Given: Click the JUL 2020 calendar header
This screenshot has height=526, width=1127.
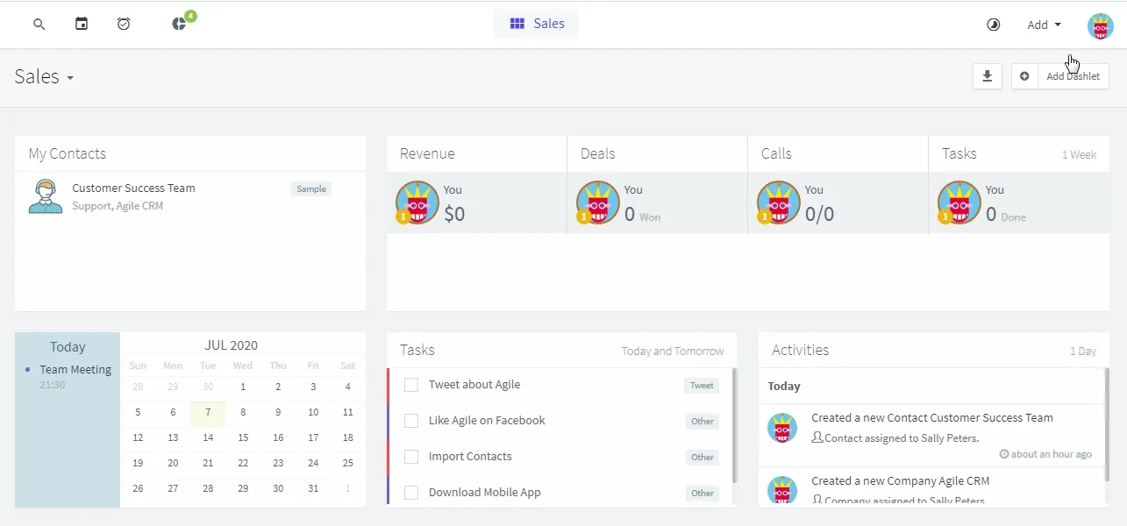Looking at the screenshot, I should pos(232,345).
